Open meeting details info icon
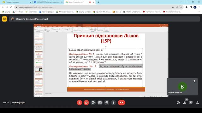The height and width of the screenshot is (113, 202). pos(178,103)
